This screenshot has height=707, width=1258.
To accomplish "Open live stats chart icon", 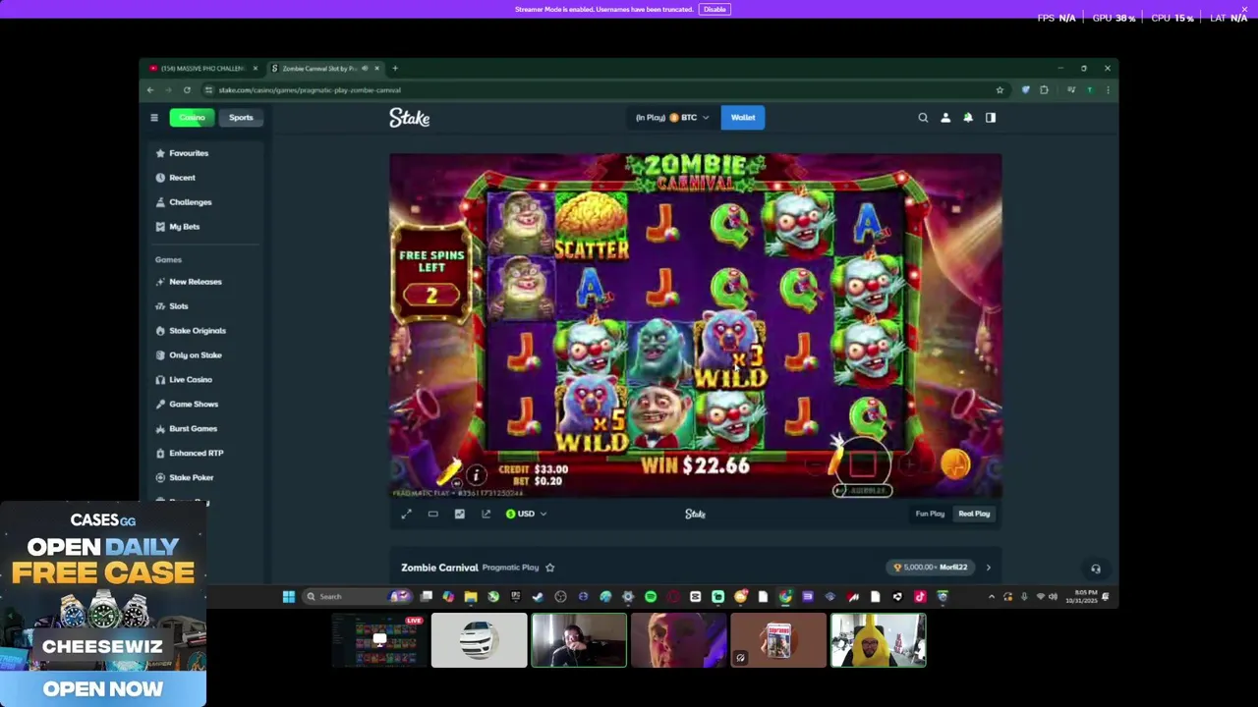I will (x=459, y=514).
